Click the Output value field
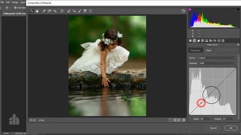 pos(228,119)
